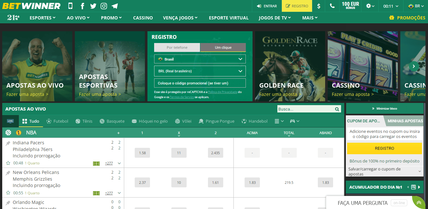Click the phone callback icon
This screenshot has width=428, height=209.
332,6
